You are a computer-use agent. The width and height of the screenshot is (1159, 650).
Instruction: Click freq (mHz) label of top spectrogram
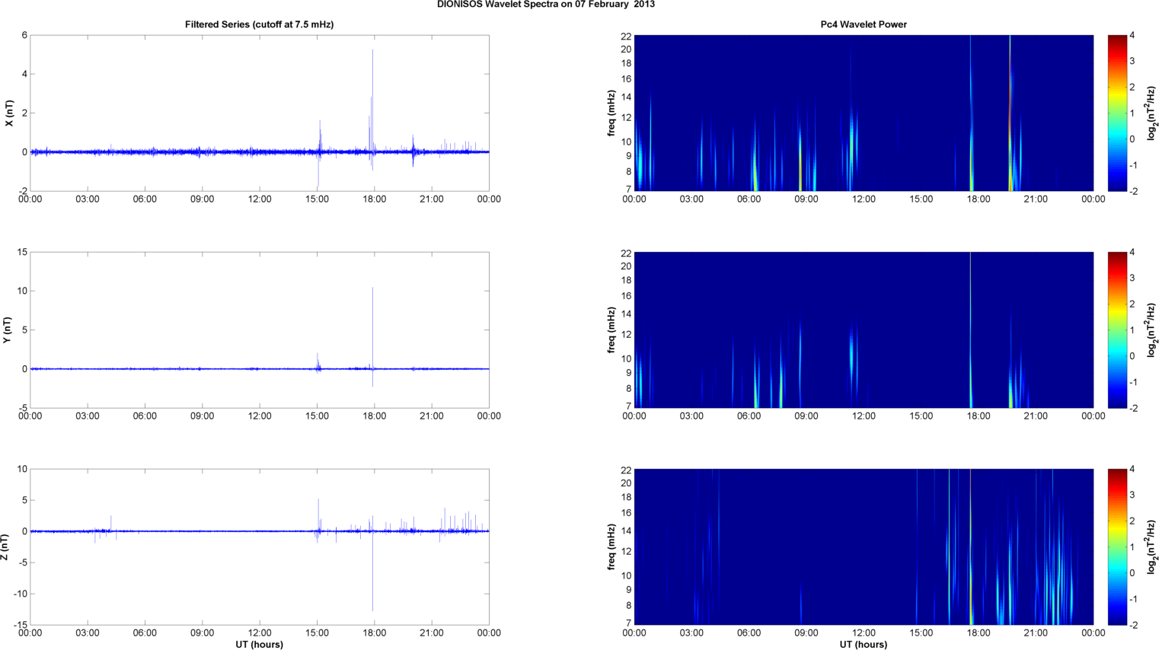click(x=611, y=113)
